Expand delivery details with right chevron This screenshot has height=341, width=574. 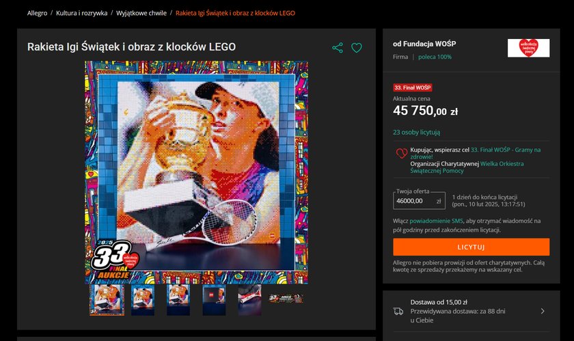[x=543, y=311]
